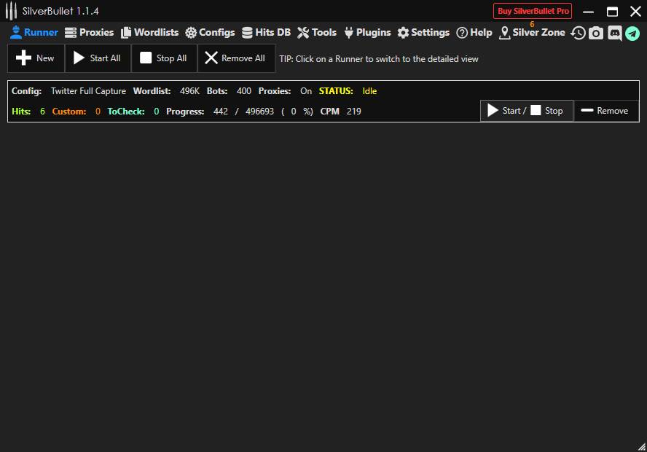The width and height of the screenshot is (647, 452).
Task: Click Remove All runners
Action: click(237, 58)
